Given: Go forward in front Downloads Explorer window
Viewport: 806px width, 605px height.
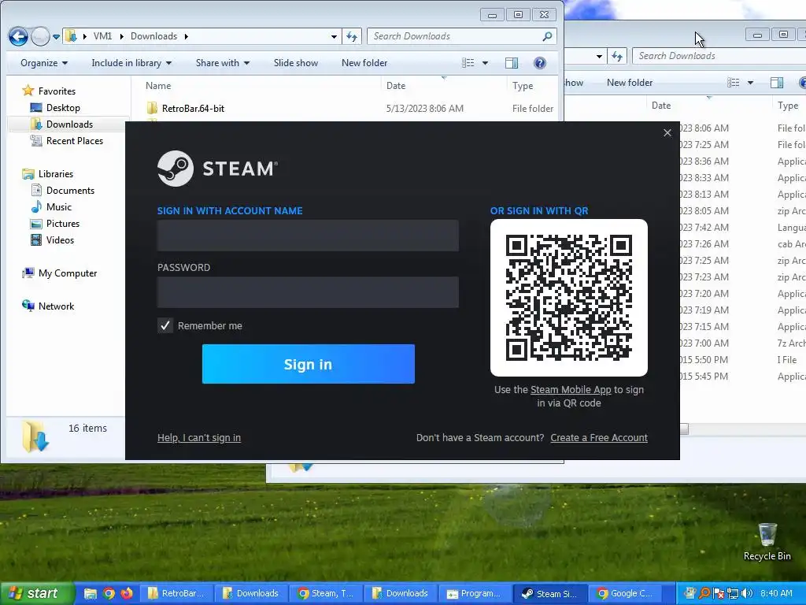Looking at the screenshot, I should tap(40, 36).
